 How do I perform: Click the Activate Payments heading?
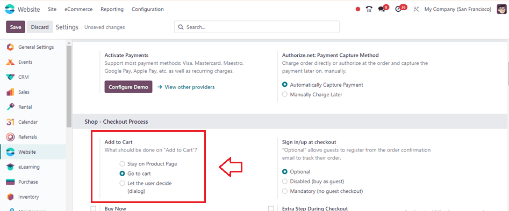pyautogui.click(x=126, y=55)
